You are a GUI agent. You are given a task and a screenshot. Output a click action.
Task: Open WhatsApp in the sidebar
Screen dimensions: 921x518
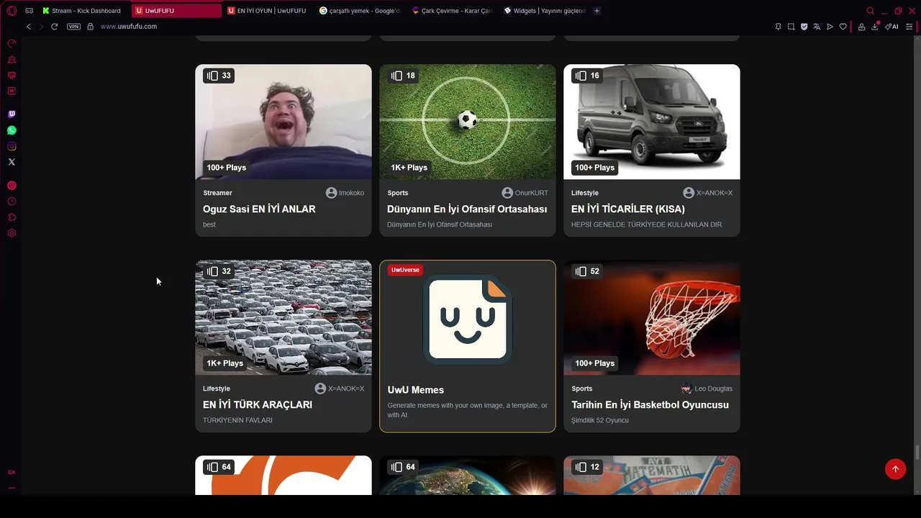(12, 130)
